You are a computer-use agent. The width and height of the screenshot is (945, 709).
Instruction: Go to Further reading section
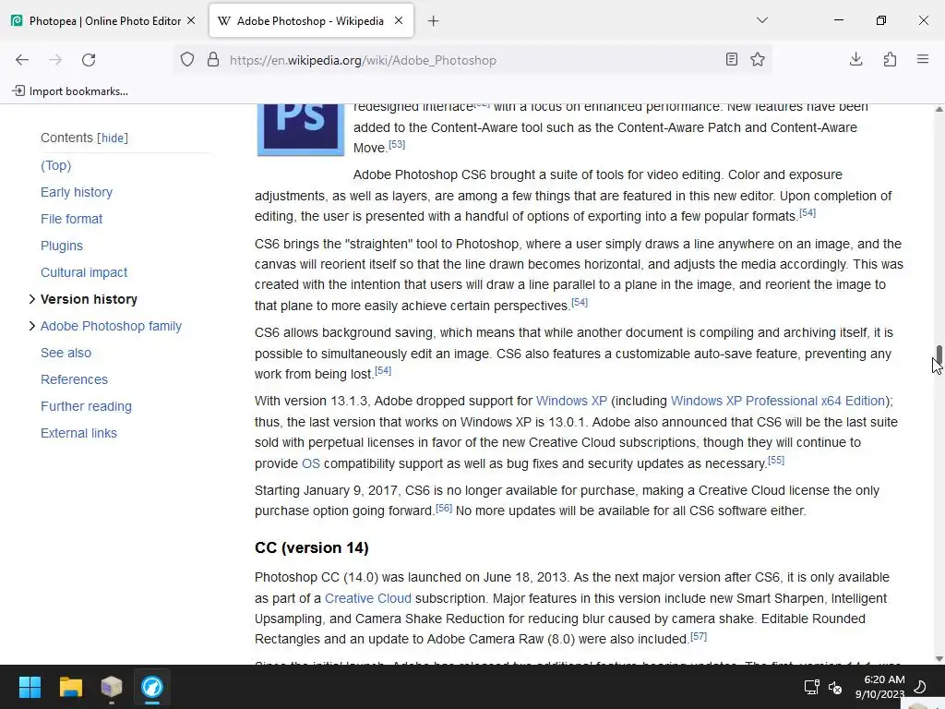86,406
